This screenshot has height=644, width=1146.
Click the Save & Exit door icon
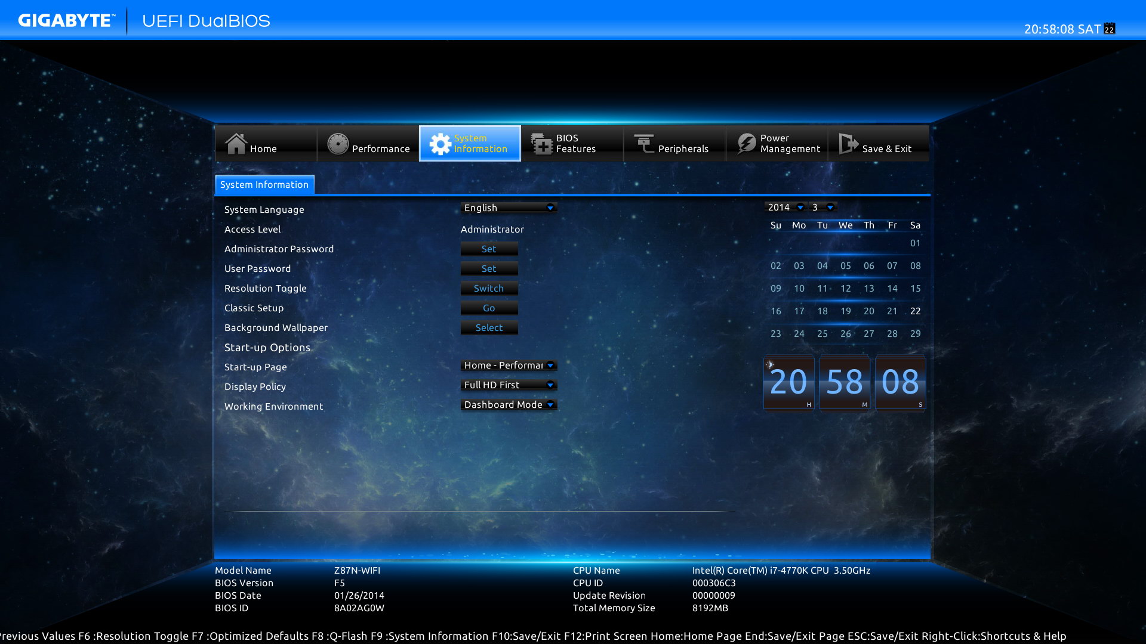[x=848, y=144]
